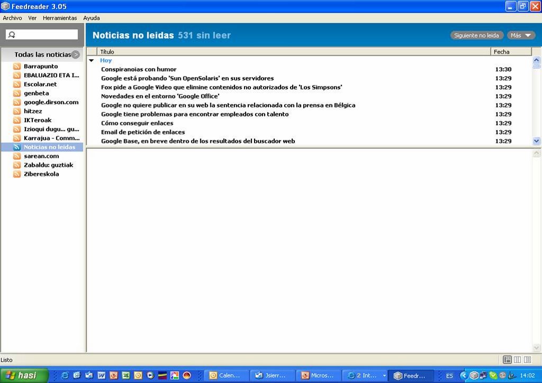Launch Internet Explorer from quick launch

pos(65,376)
